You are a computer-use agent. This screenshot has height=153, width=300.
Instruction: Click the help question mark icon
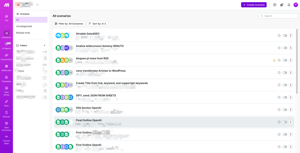275,5
